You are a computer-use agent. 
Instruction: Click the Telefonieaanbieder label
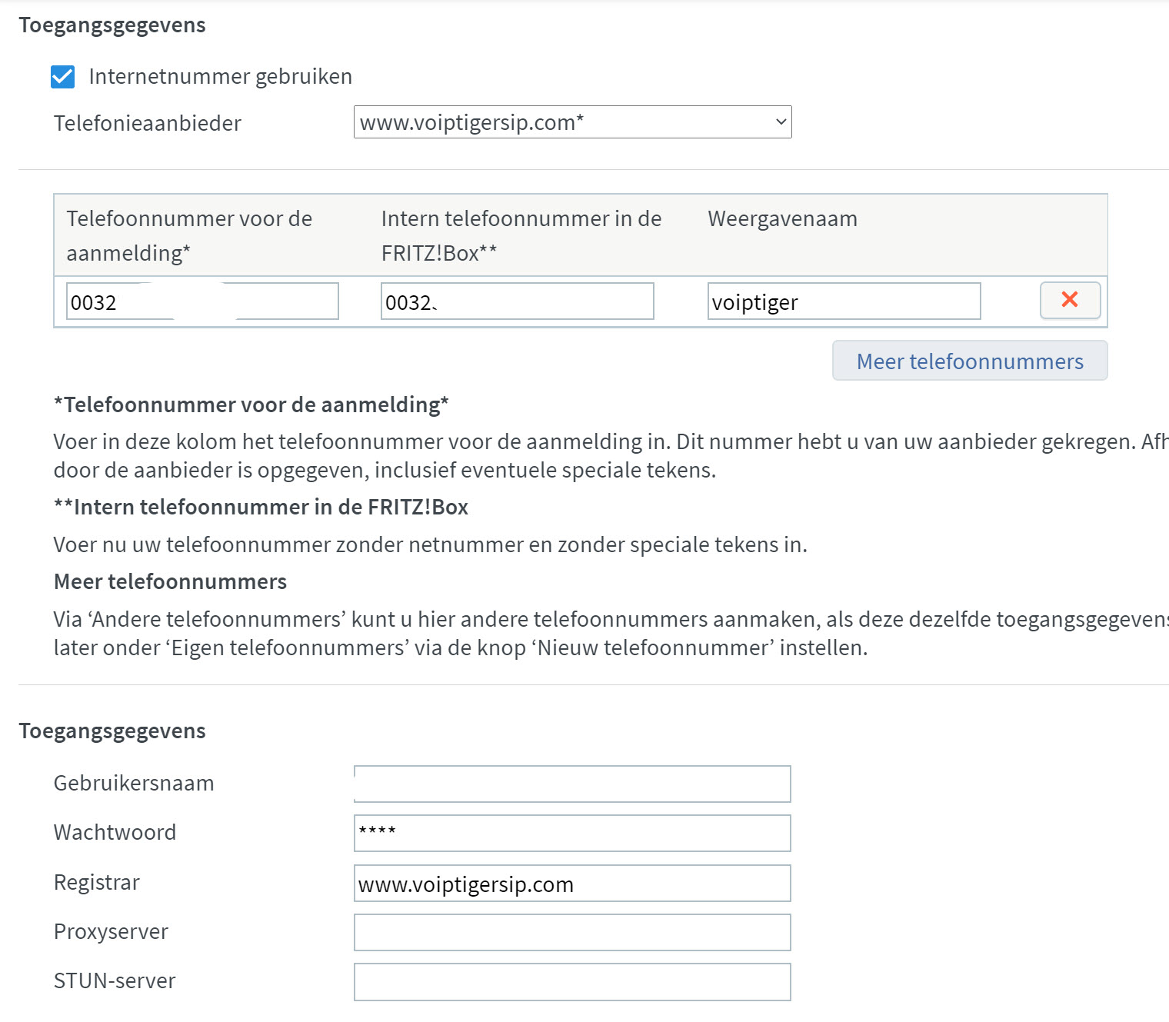(148, 124)
